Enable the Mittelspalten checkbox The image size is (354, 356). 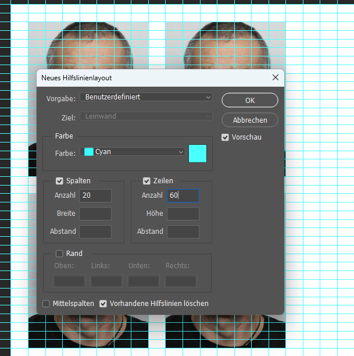47,304
